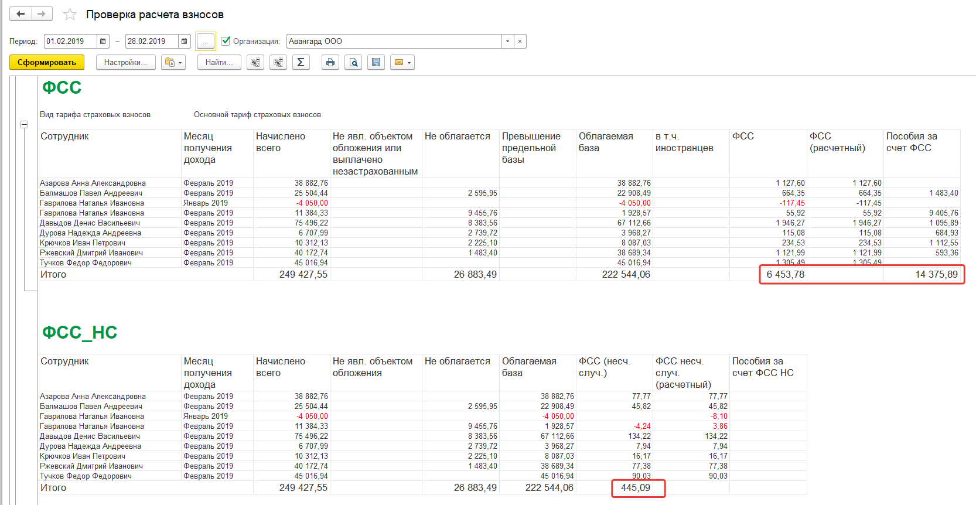This screenshot has height=505, width=976.
Task: Open the Настройки... settings button
Action: [126, 63]
